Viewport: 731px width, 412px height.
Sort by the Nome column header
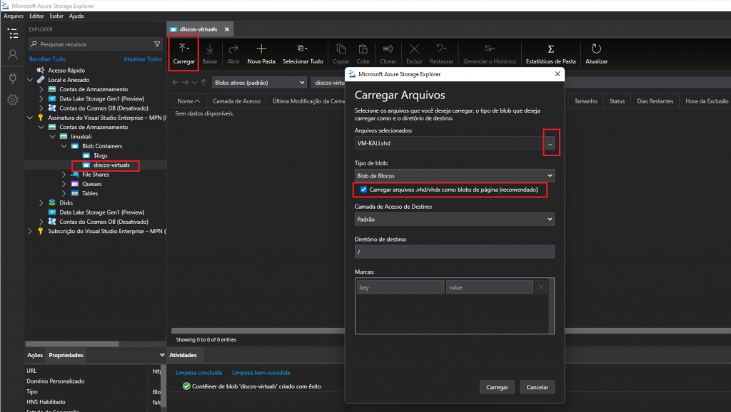pyautogui.click(x=188, y=101)
